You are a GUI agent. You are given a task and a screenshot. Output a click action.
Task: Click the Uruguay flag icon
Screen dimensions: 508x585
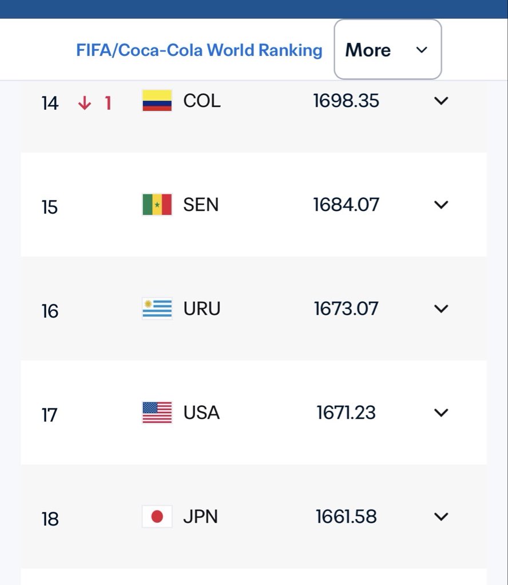(157, 308)
